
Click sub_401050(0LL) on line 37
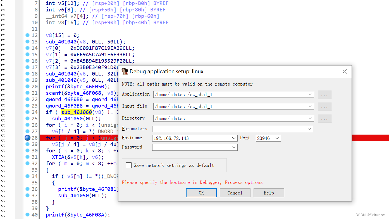coord(82,195)
